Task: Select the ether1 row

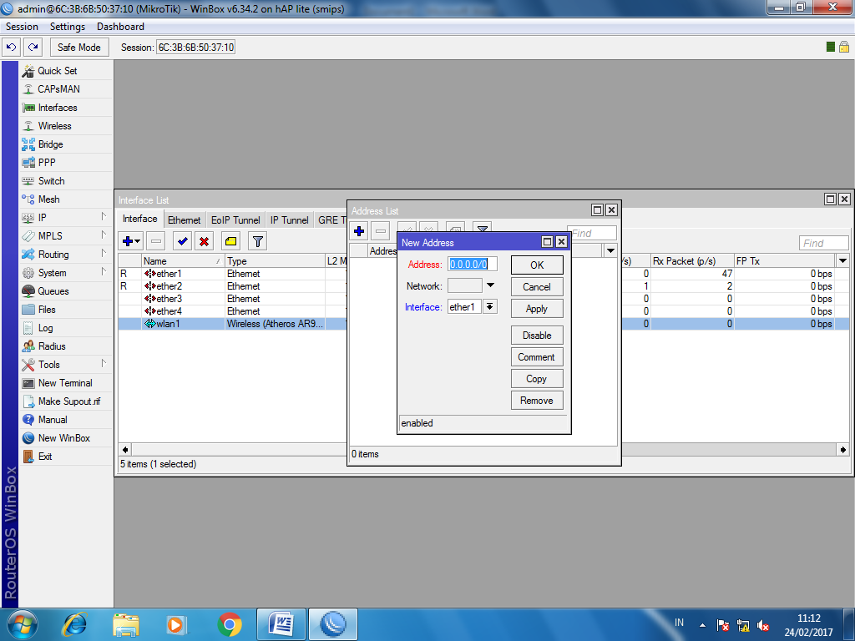Action: pos(483,274)
